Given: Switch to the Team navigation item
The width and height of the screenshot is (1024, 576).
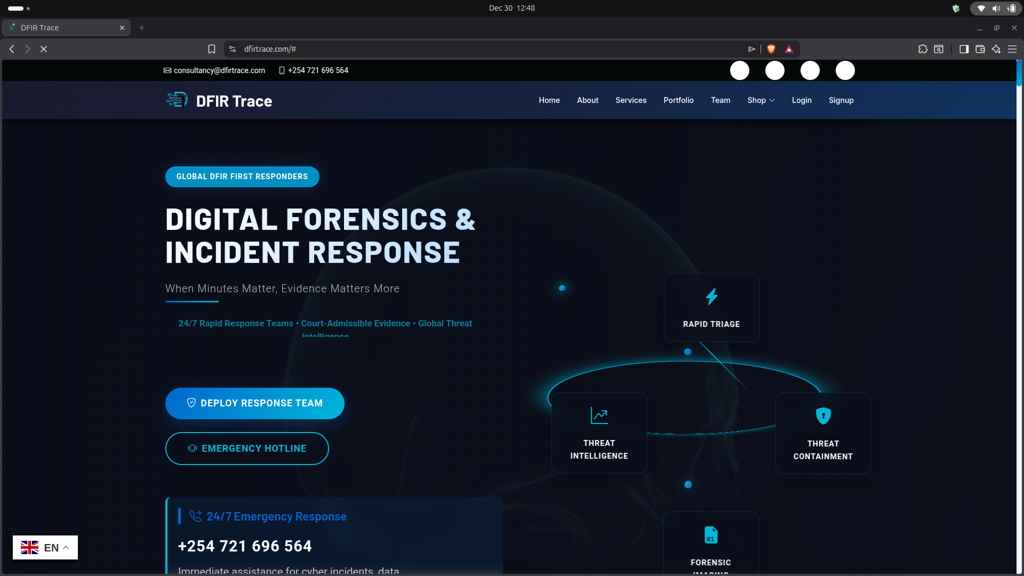Looking at the screenshot, I should pyautogui.click(x=721, y=100).
